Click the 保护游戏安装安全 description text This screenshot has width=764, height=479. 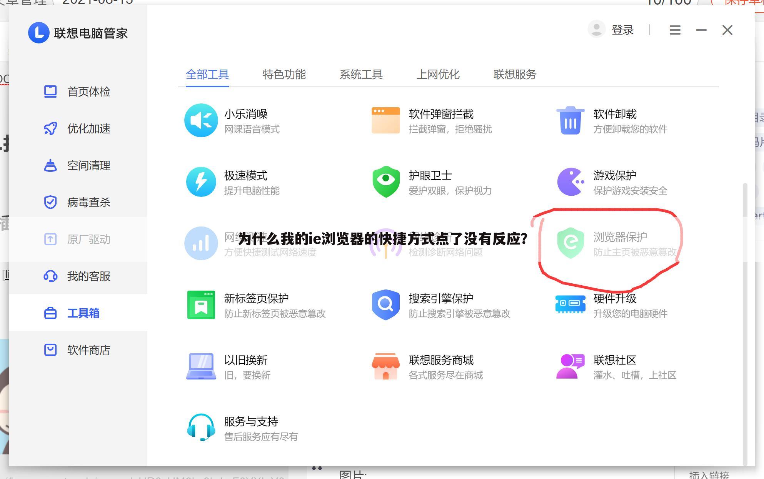(631, 191)
